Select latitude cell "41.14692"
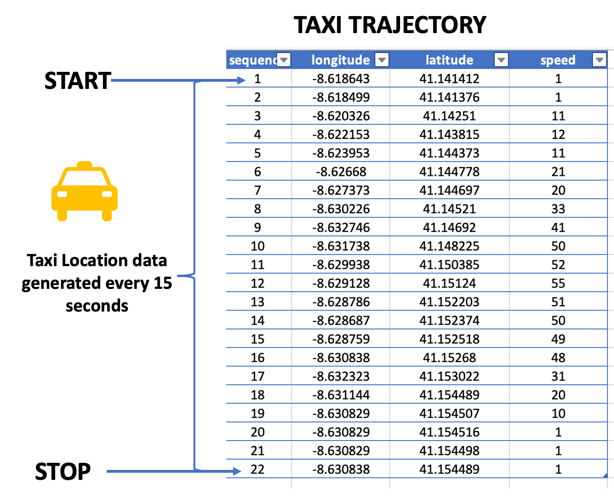This screenshot has height=503, width=614. (449, 227)
